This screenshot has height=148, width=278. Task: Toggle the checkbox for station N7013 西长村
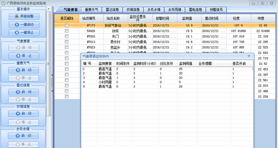[66, 42]
